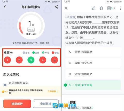Jump to correct question 3 circle
Image resolution: width=124 pixels, height=111 pixels.
(x=31, y=60)
